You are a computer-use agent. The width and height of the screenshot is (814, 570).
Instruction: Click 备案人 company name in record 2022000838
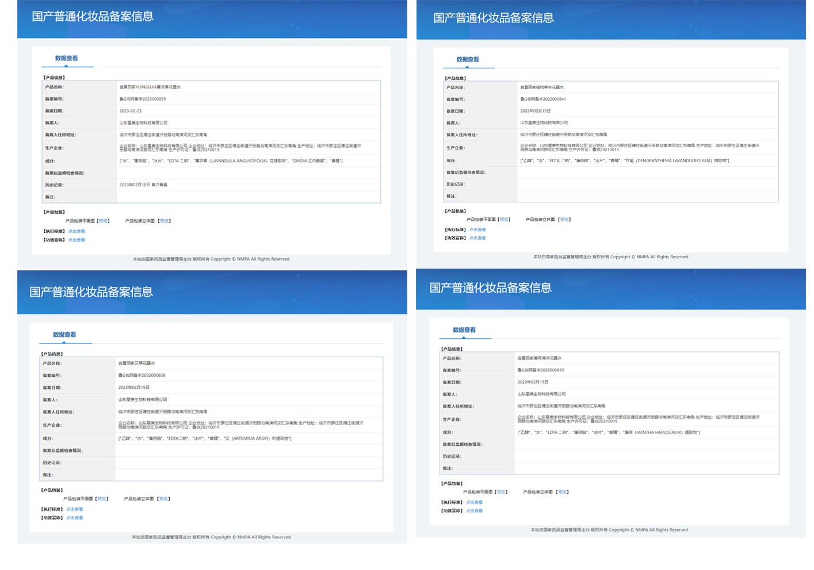(x=143, y=399)
